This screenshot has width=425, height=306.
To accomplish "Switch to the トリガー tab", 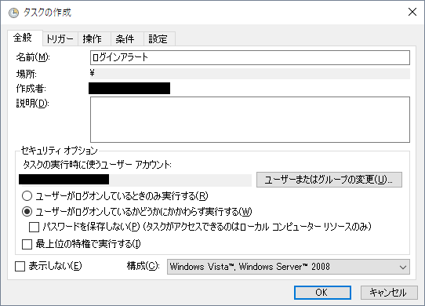I will tap(60, 38).
